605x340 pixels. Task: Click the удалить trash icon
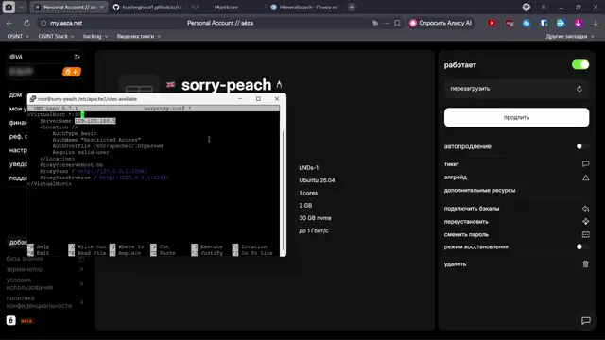(x=585, y=264)
